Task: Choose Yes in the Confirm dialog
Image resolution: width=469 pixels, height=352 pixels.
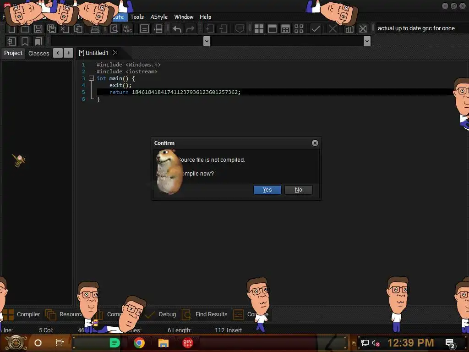Action: click(x=267, y=190)
